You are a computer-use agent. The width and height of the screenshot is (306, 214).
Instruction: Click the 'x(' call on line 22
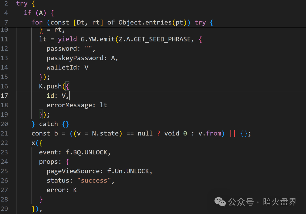point(35,143)
